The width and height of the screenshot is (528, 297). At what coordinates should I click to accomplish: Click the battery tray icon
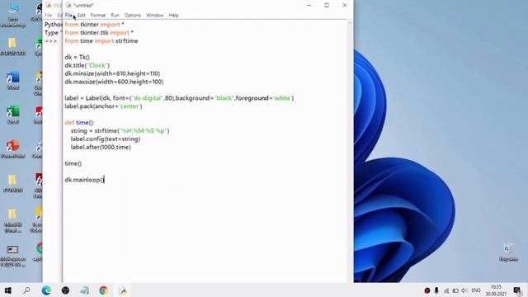tap(455, 290)
